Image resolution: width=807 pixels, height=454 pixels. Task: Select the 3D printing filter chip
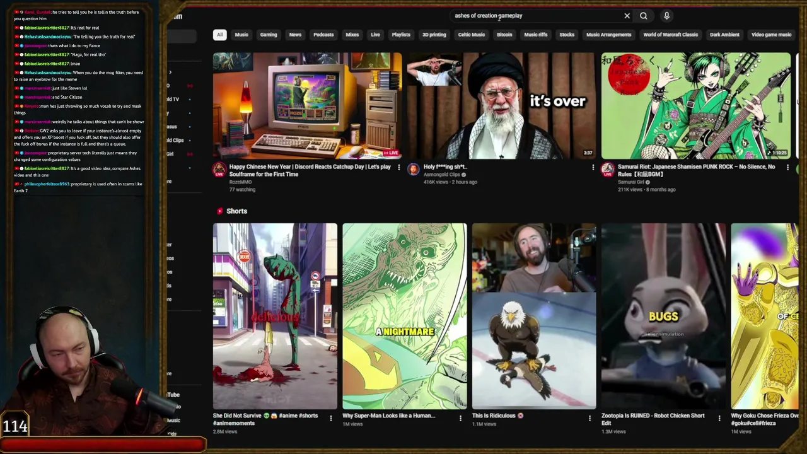(434, 35)
